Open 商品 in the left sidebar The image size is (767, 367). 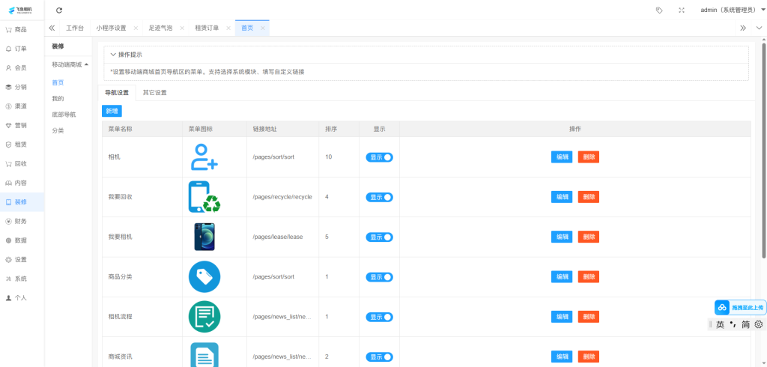(x=22, y=30)
